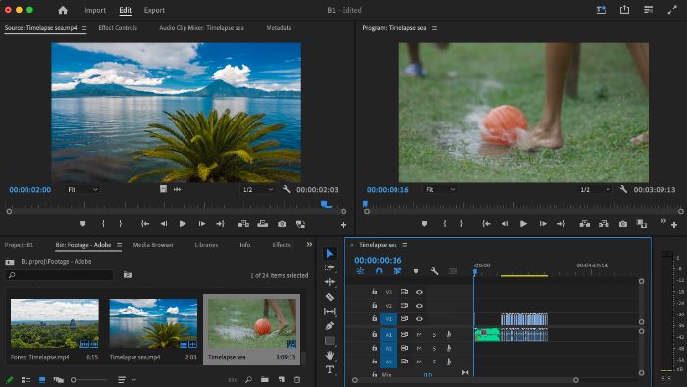Select green audio clip on A1
Viewport: 687px width, 387px height.
[487, 334]
